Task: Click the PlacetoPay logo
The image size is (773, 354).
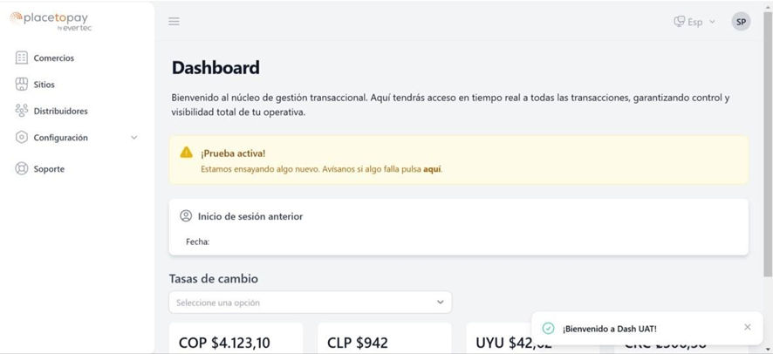Action: click(51, 20)
